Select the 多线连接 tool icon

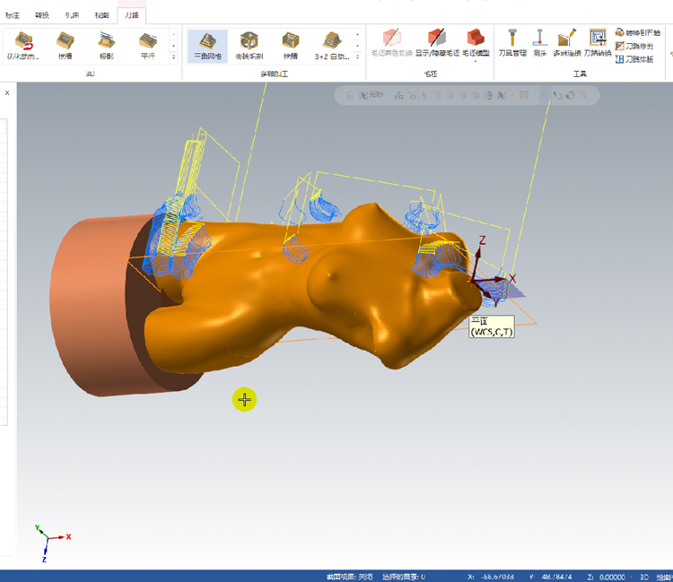(566, 43)
